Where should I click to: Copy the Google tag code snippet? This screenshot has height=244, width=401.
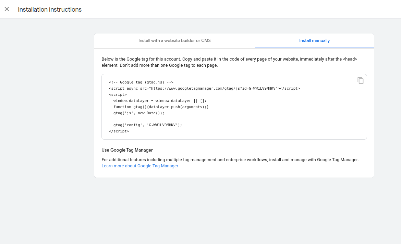[360, 81]
